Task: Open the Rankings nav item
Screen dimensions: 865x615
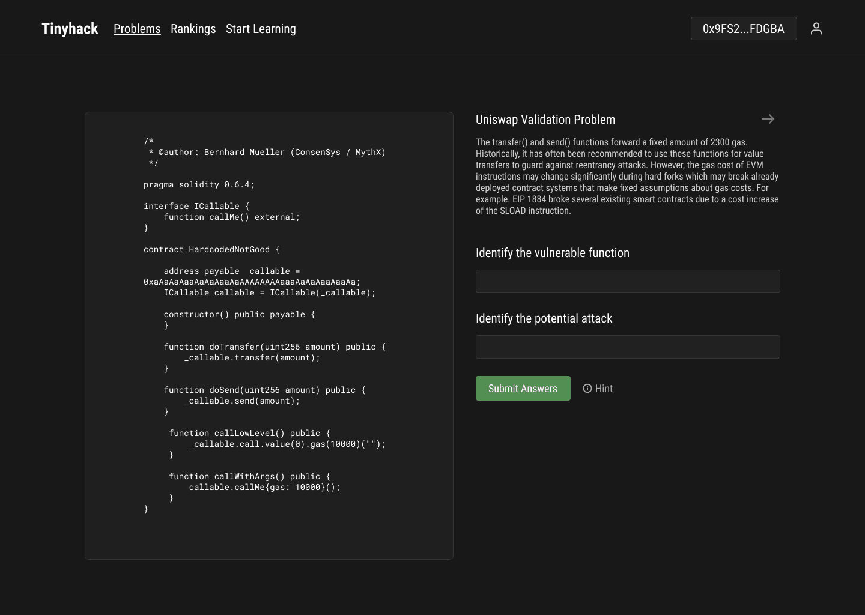Action: tap(193, 29)
